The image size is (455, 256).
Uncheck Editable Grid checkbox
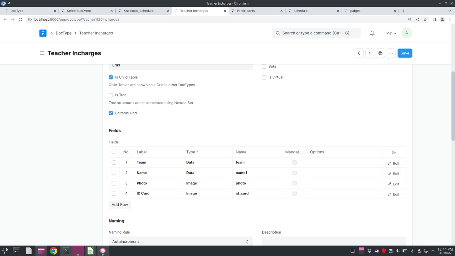111,113
